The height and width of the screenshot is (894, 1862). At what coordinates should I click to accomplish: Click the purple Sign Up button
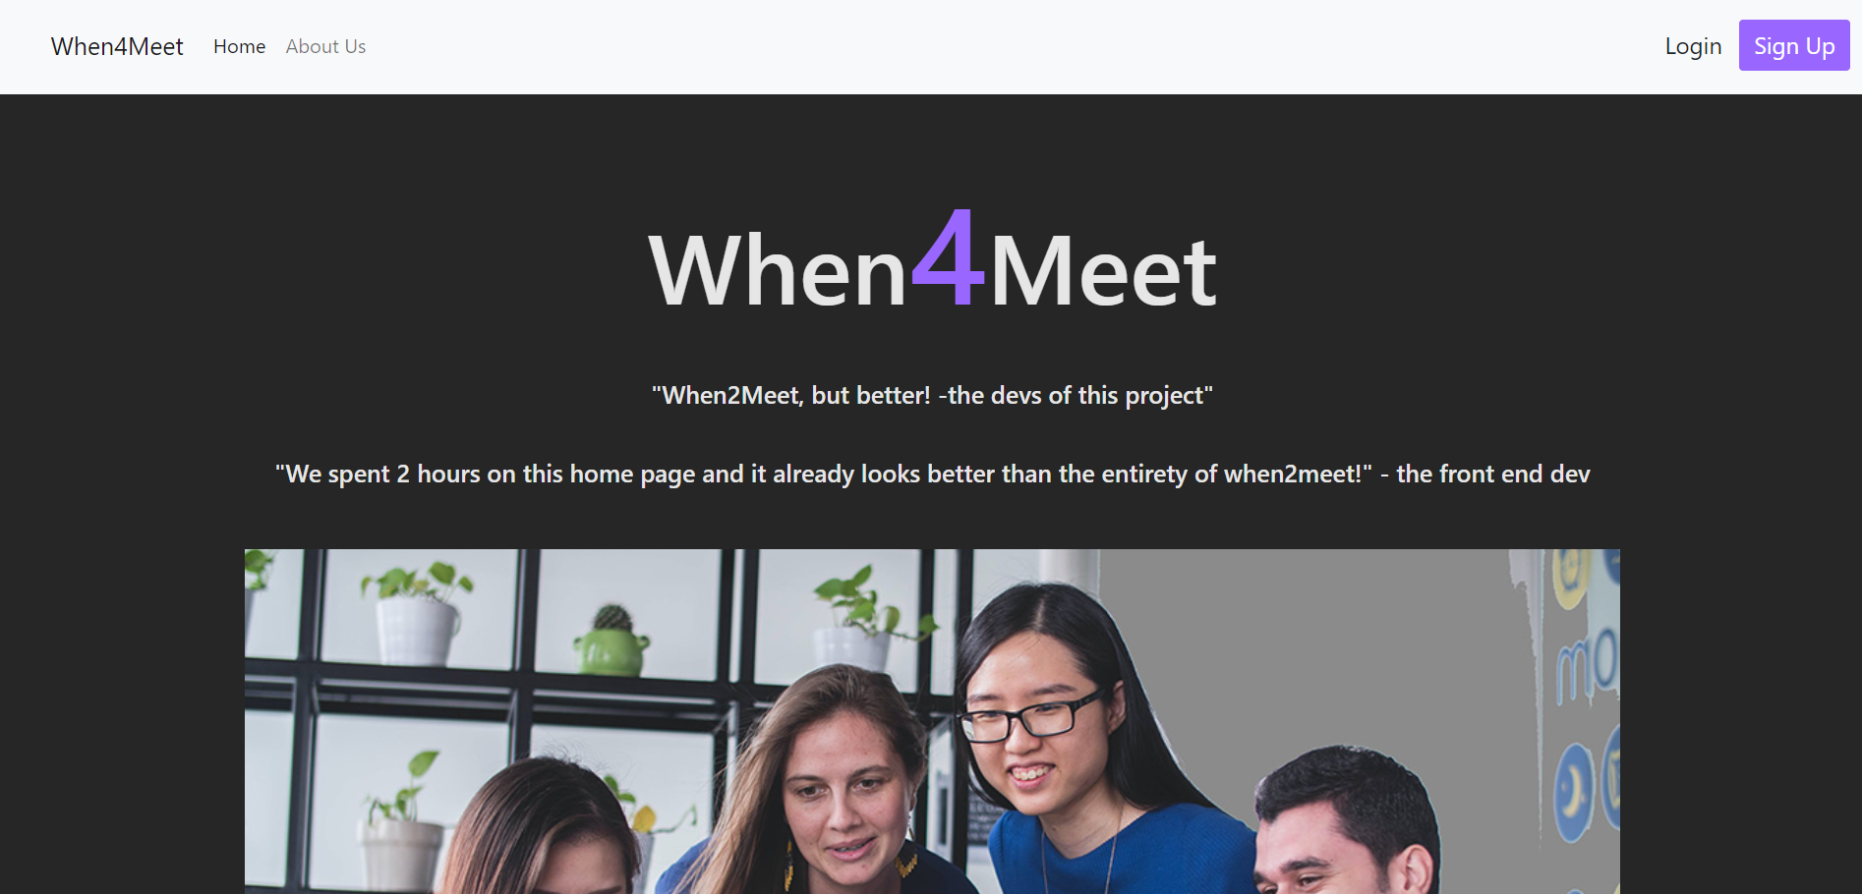coord(1794,45)
